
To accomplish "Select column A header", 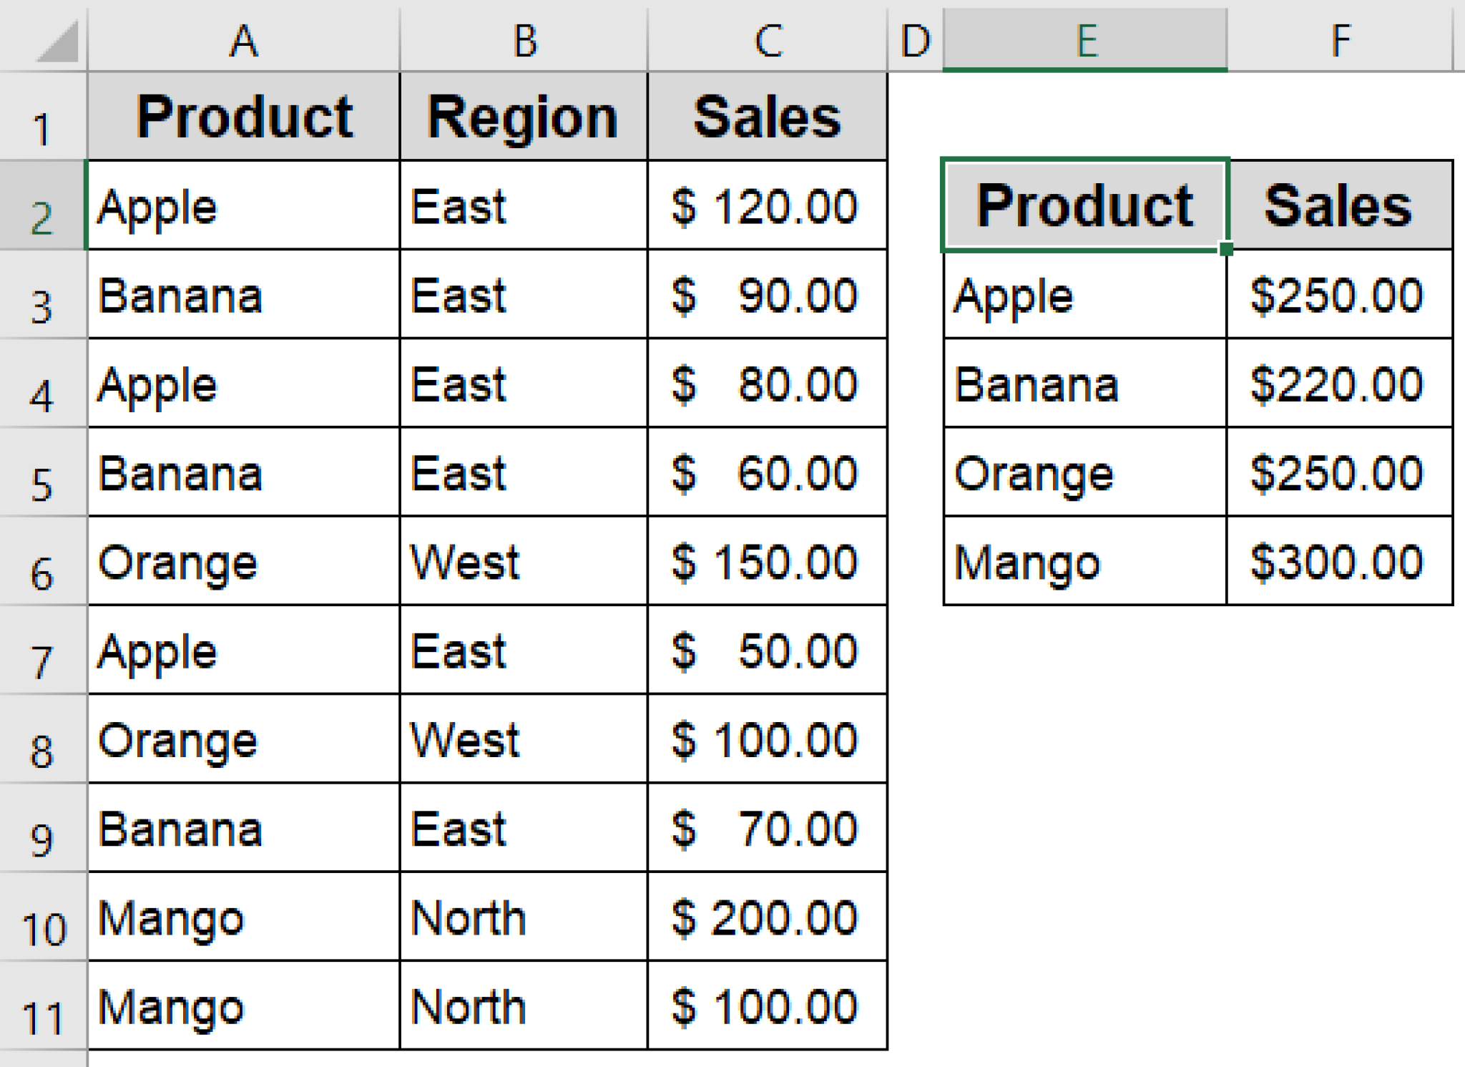I will click(x=243, y=39).
